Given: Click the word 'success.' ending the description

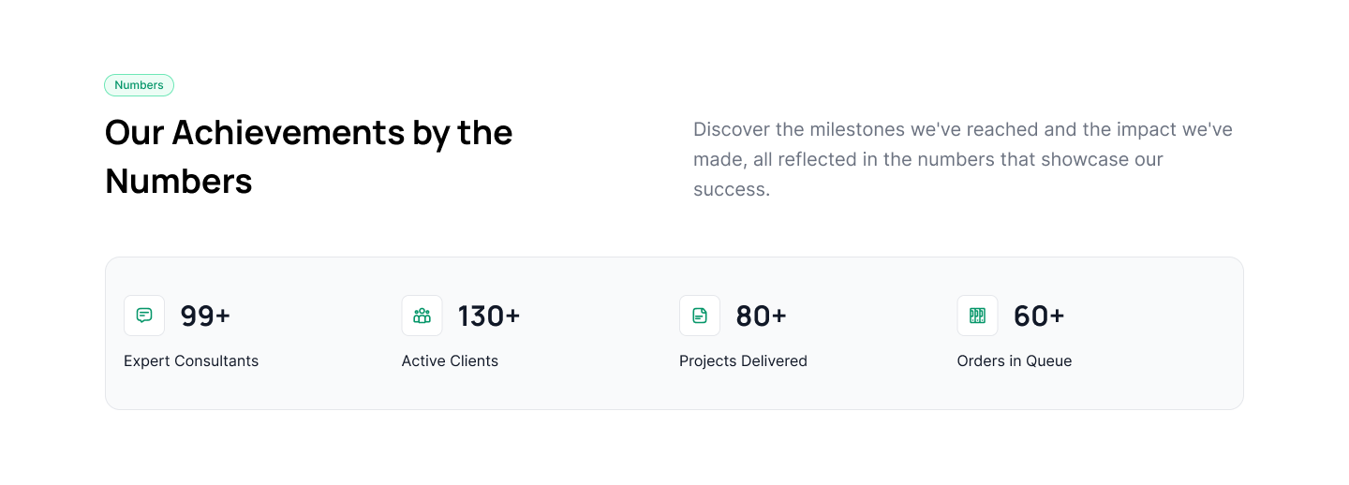Looking at the screenshot, I should click(x=731, y=189).
